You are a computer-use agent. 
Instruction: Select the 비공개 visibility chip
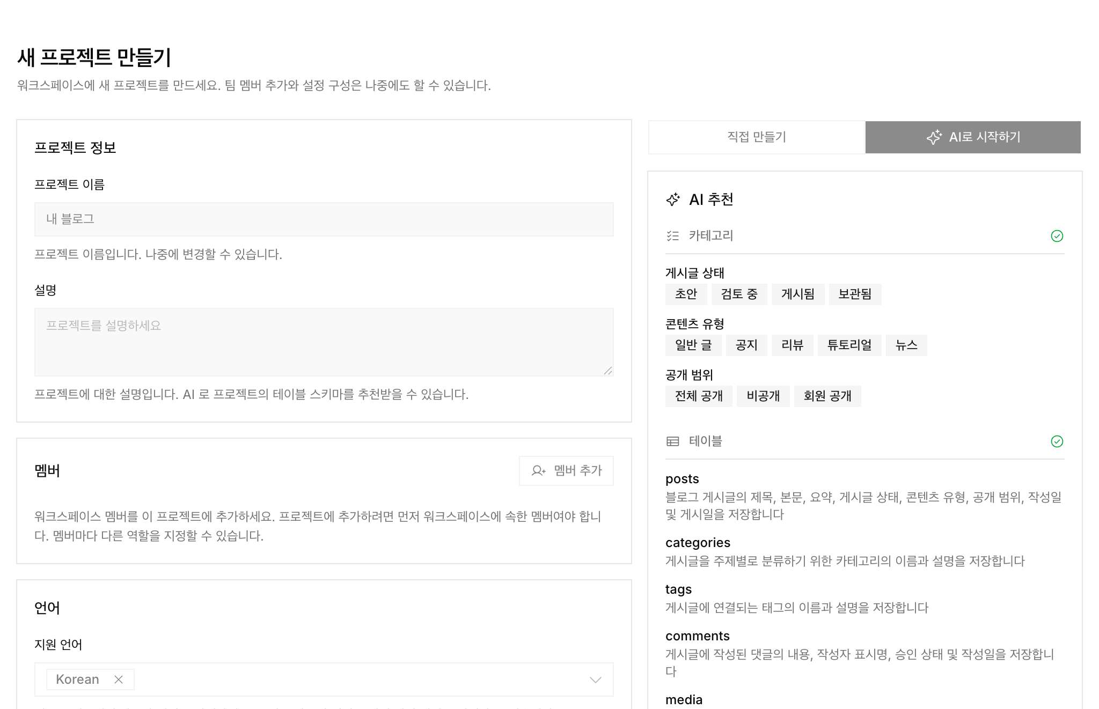763,396
